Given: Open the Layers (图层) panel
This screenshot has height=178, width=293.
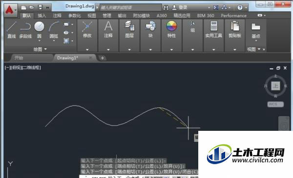Looking at the screenshot, I should click(x=129, y=30).
